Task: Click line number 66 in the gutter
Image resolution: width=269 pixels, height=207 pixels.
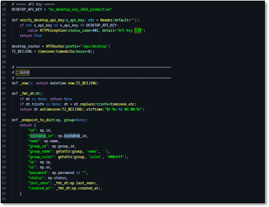Action: [4, 199]
